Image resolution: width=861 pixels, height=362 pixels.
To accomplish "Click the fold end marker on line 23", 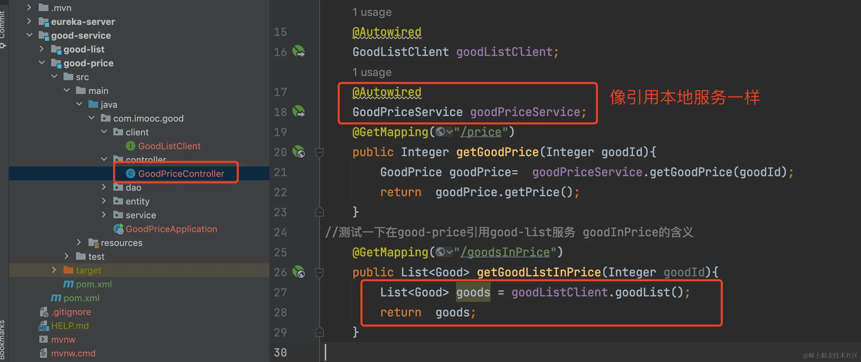I will tap(320, 211).
